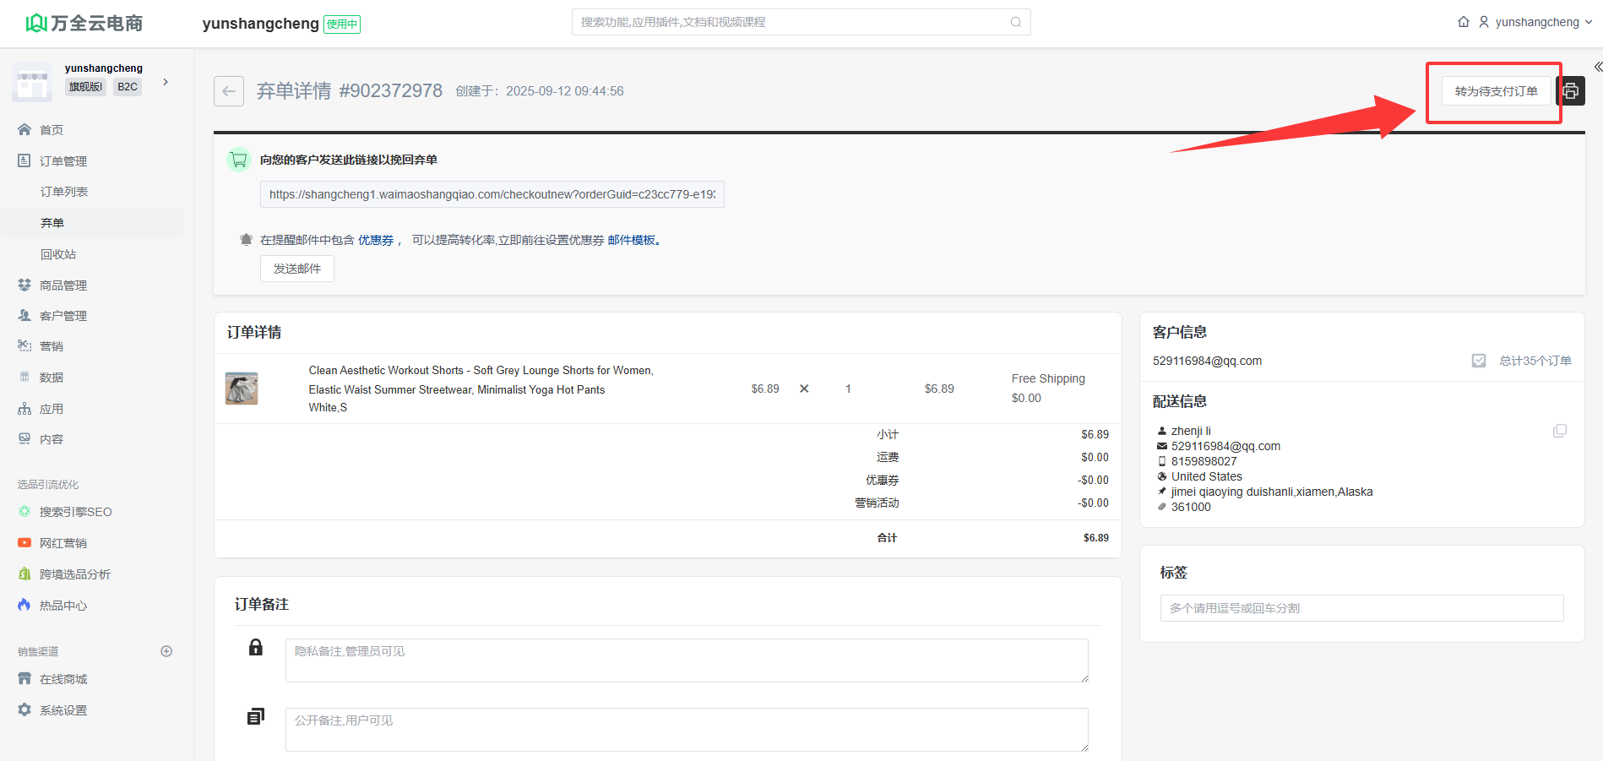Screen dimensions: 1603x761
Task: Collapse right panel with double chevron
Action: tap(1597, 67)
